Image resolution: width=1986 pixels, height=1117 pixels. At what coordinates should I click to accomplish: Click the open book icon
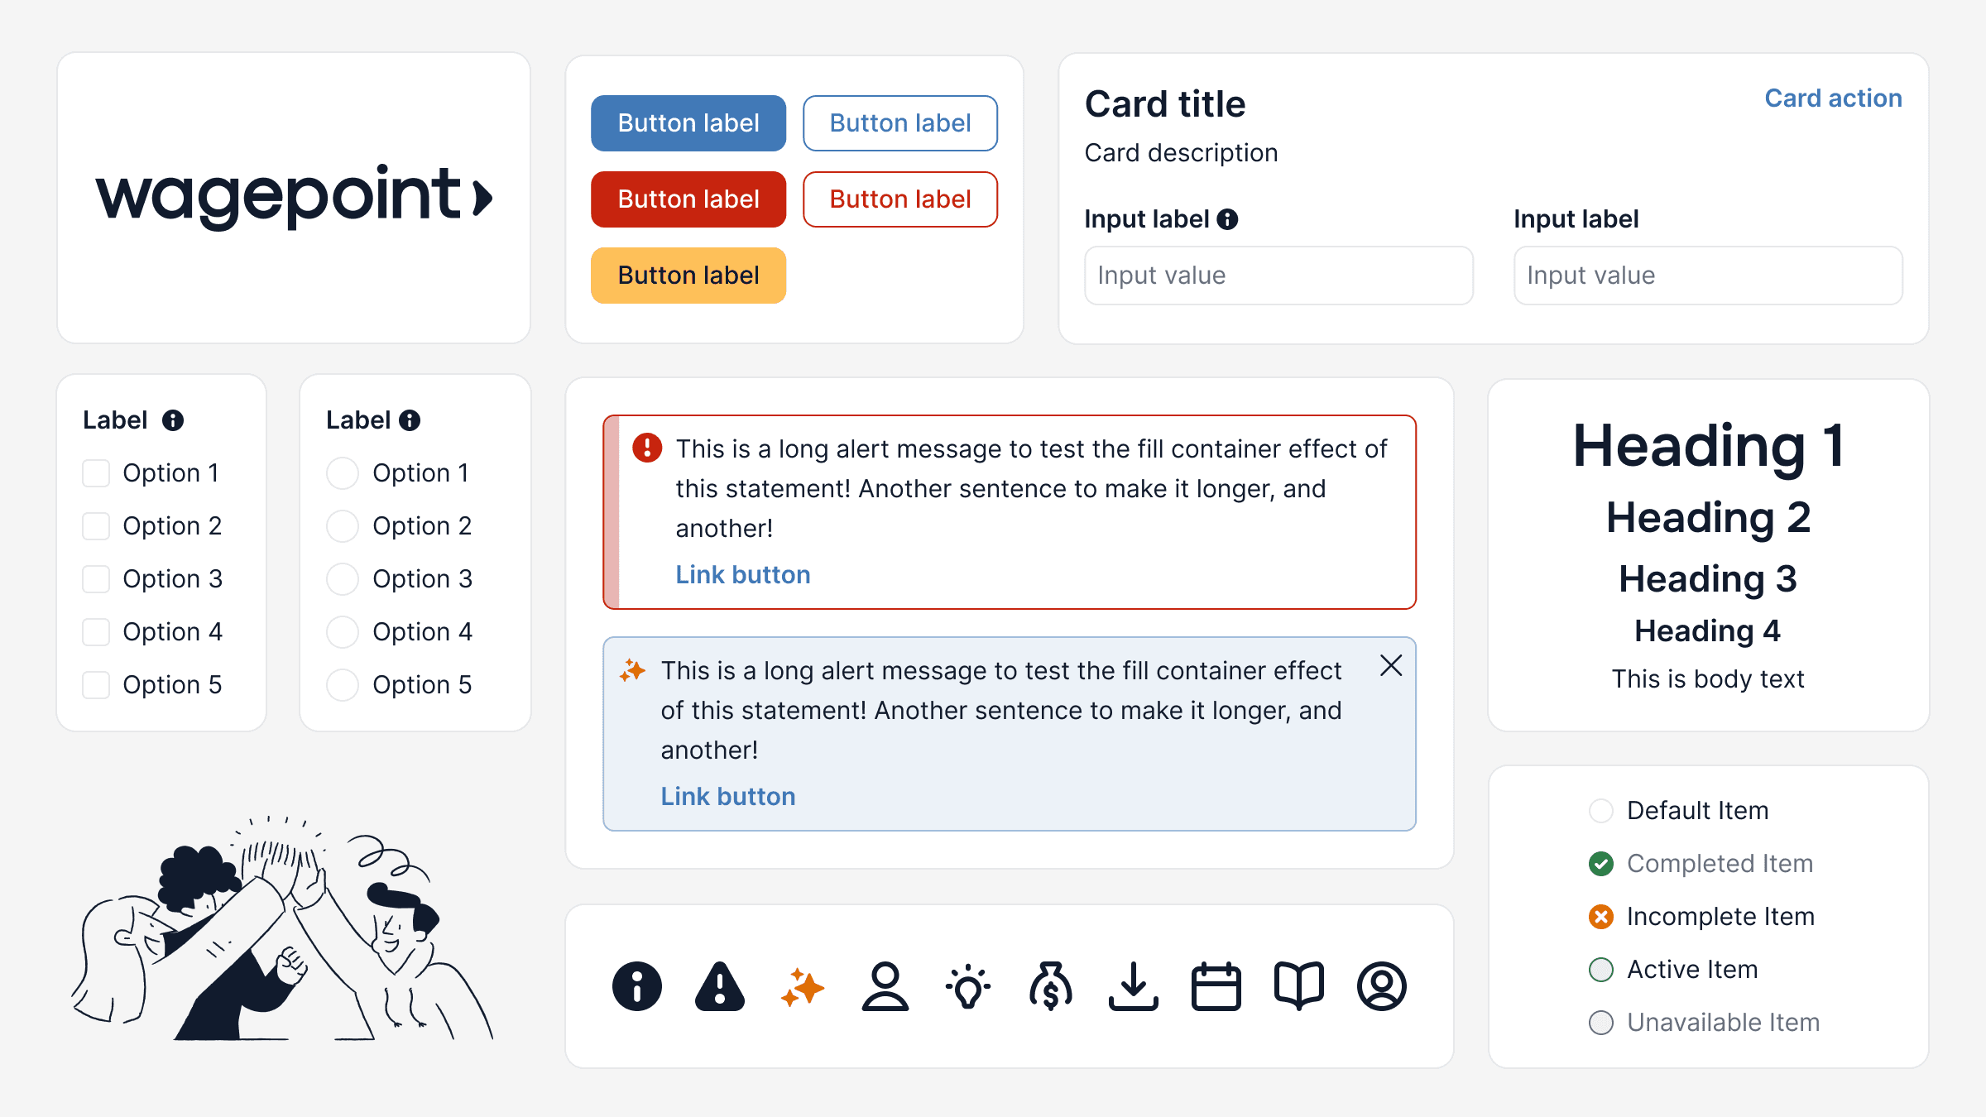(x=1299, y=986)
